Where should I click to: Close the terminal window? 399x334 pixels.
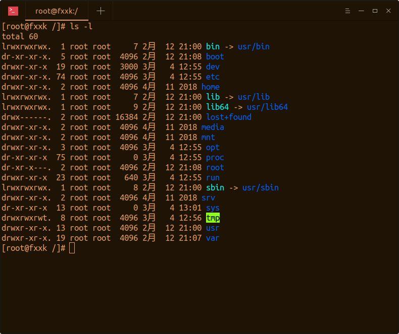click(388, 11)
